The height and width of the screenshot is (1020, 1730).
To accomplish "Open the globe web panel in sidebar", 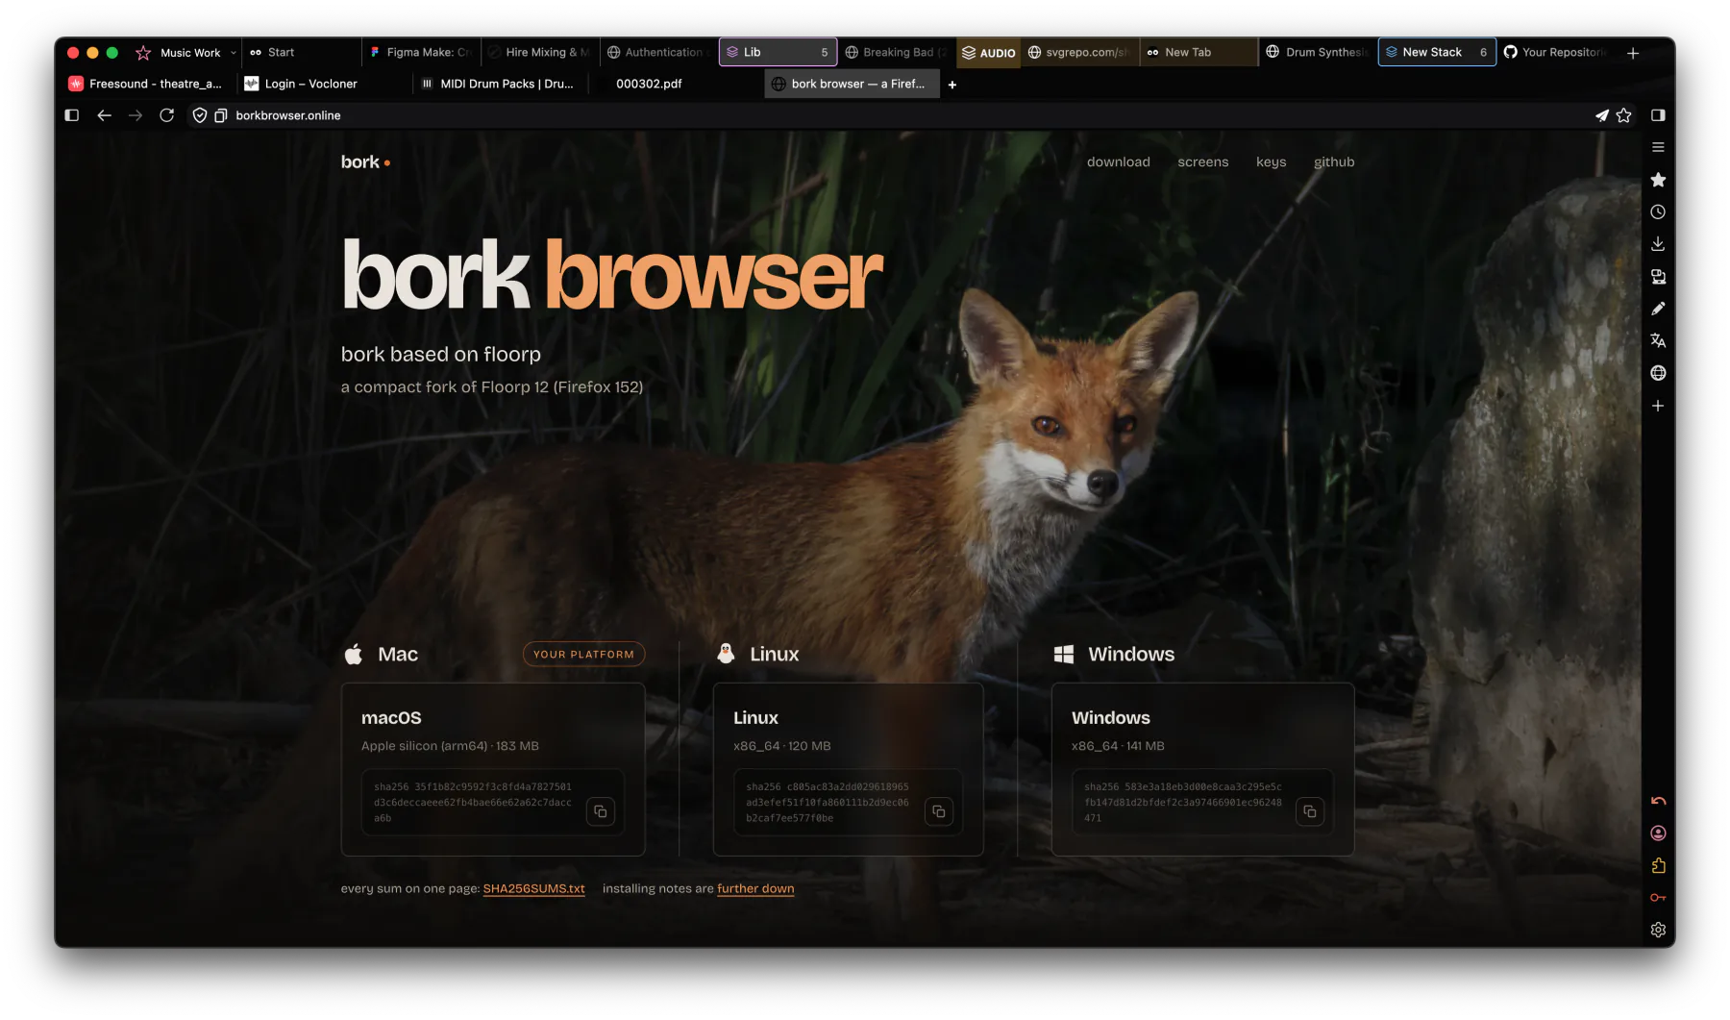I will click(x=1658, y=373).
